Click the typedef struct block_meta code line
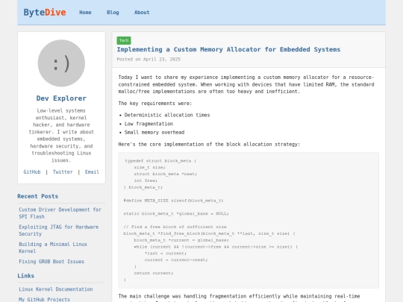 coord(160,161)
